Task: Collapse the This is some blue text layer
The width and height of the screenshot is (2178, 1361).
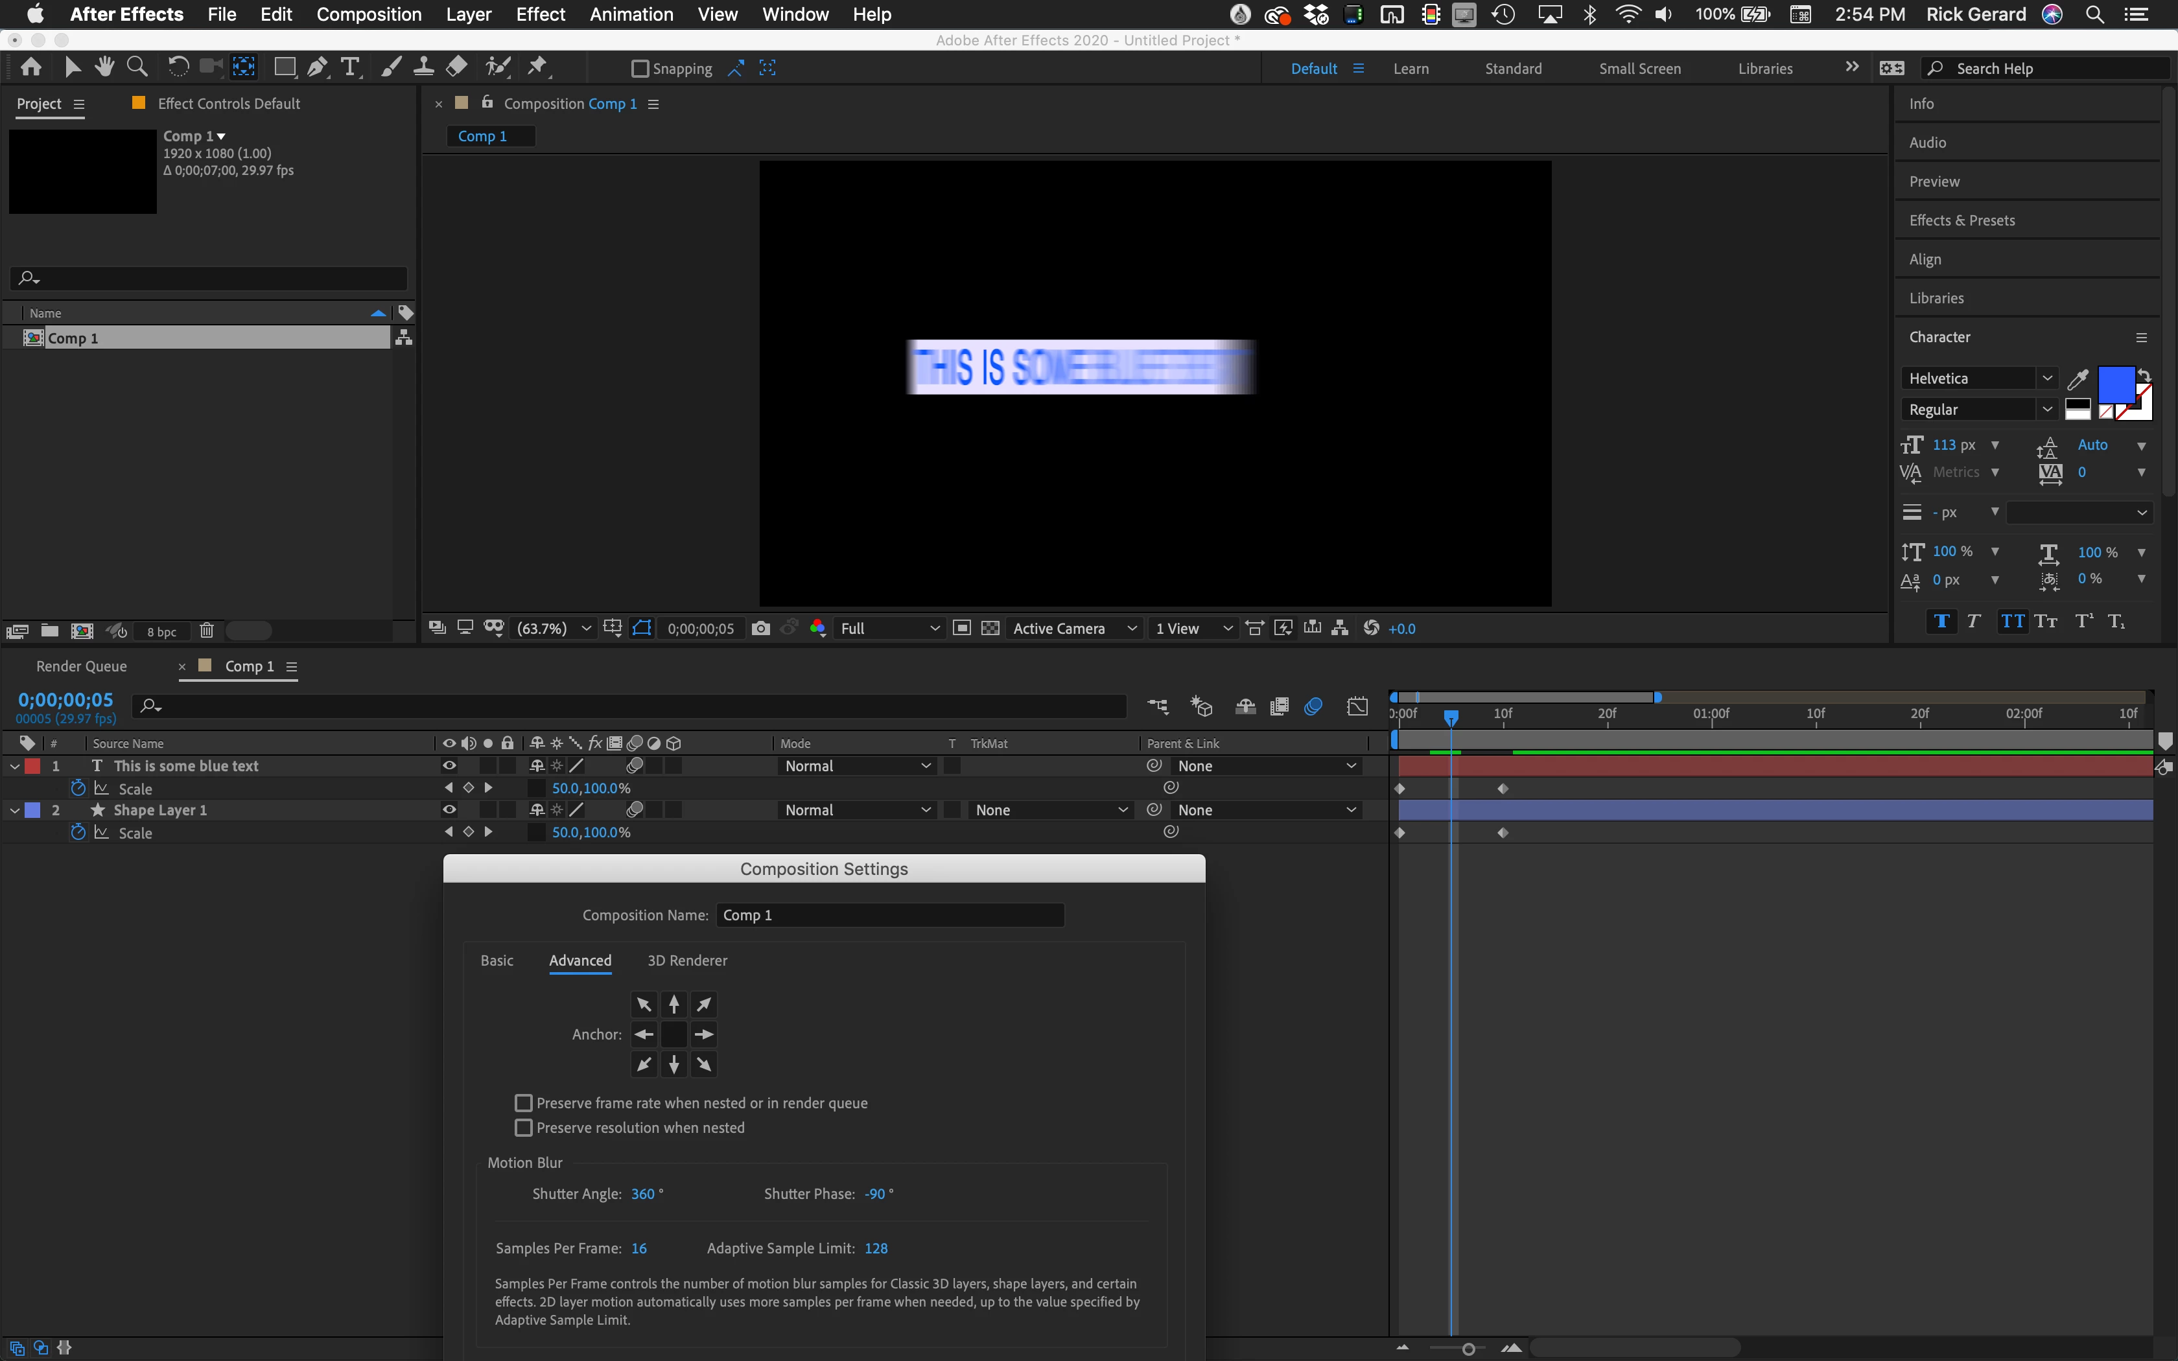Action: click(x=14, y=766)
